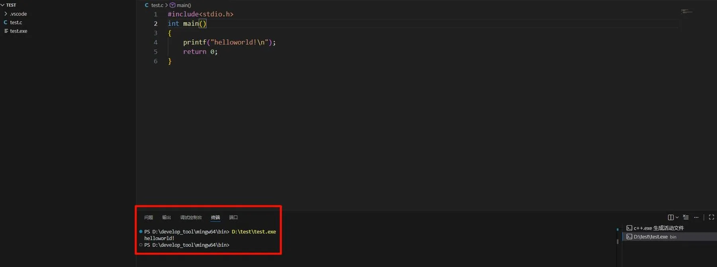
Task: Switch to the 问题 panel tab
Action: click(149, 217)
